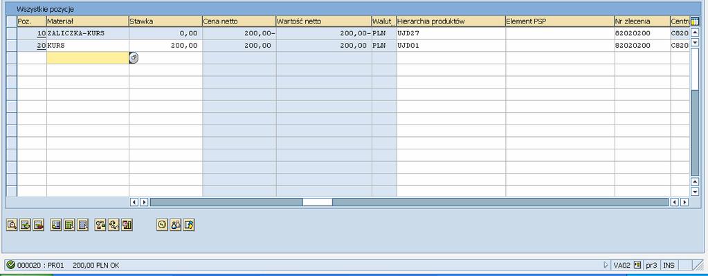Click the availability check icon with scales

coord(100,225)
